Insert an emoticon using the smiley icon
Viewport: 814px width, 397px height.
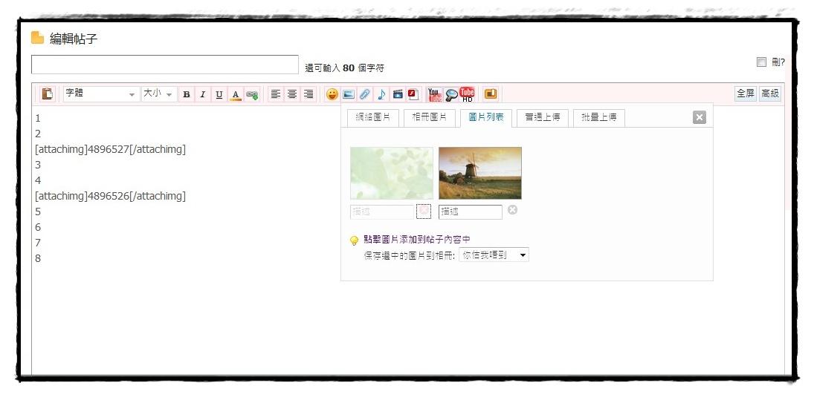click(x=332, y=94)
